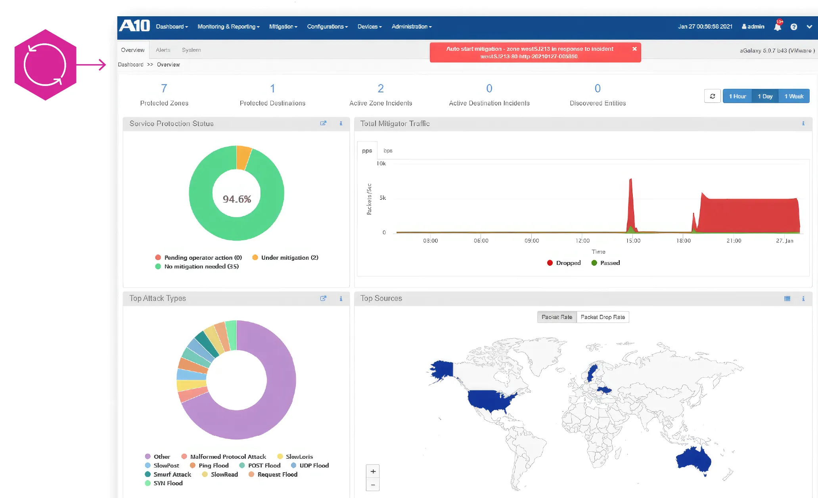Click the Dashboard breadcrumb link
The height and width of the screenshot is (498, 818).
point(130,64)
